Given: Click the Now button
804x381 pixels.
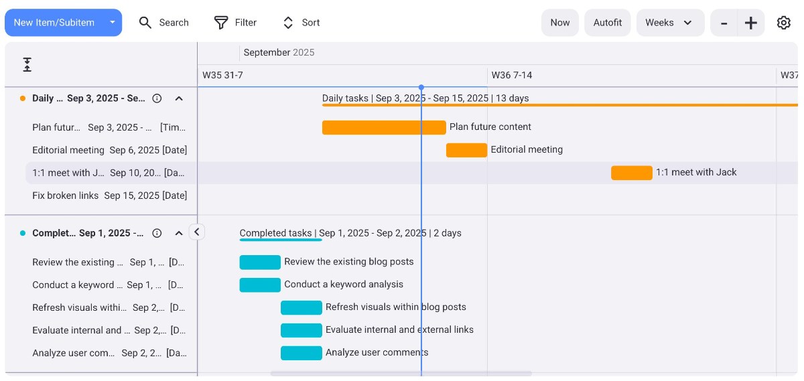Looking at the screenshot, I should click(x=559, y=23).
